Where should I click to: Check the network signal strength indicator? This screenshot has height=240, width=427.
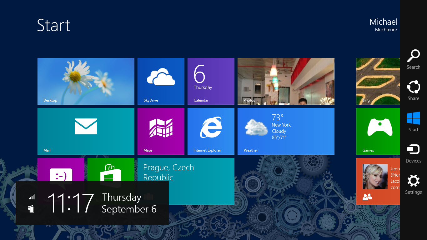pos(32,197)
